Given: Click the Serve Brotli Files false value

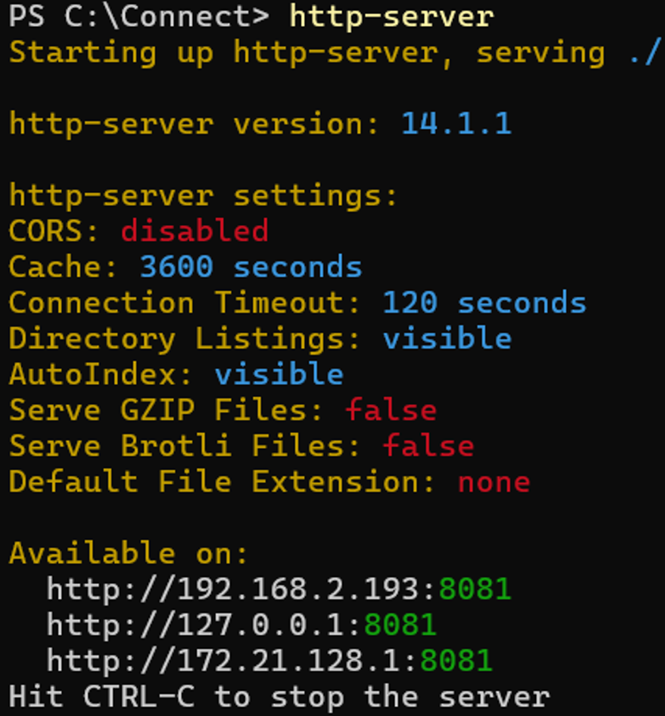Looking at the screenshot, I should pos(429,446).
